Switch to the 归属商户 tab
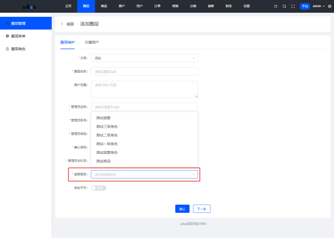This screenshot has height=238, width=334. [x=92, y=43]
